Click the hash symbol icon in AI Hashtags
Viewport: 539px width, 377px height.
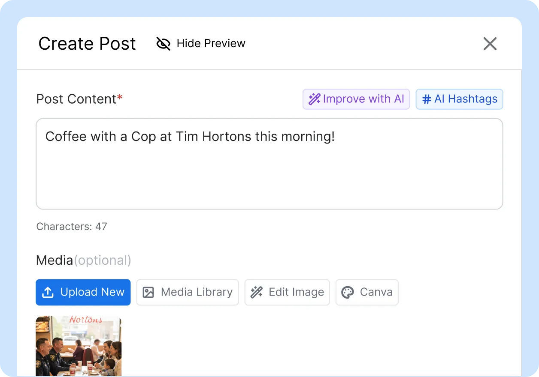427,99
